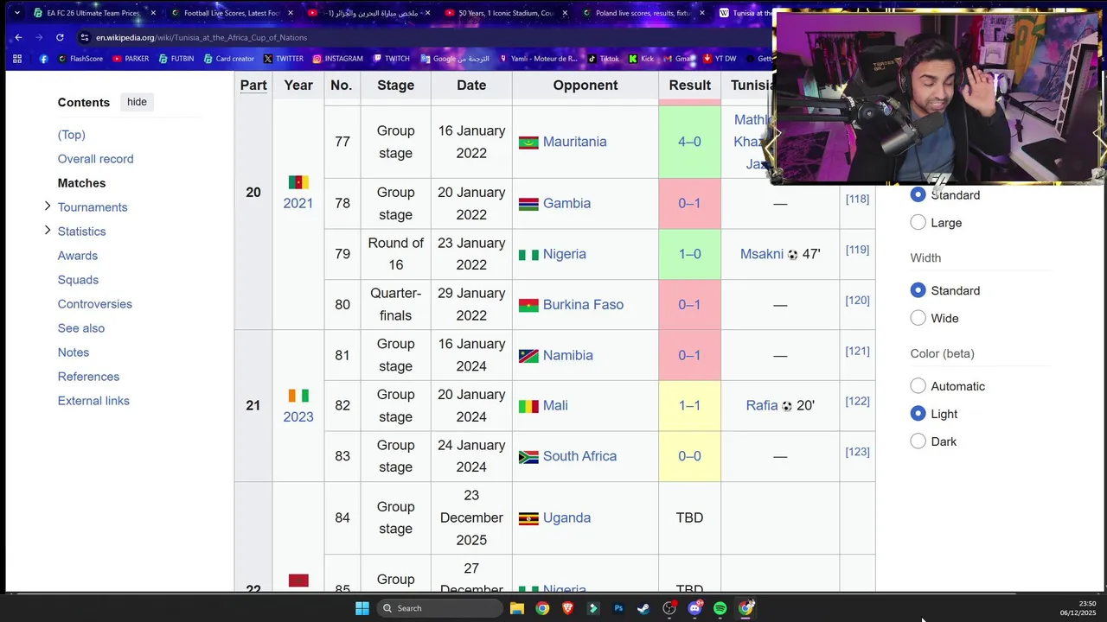Hide the Contents sidebar
Viewport: 1107px width, 622px height.
(x=137, y=102)
